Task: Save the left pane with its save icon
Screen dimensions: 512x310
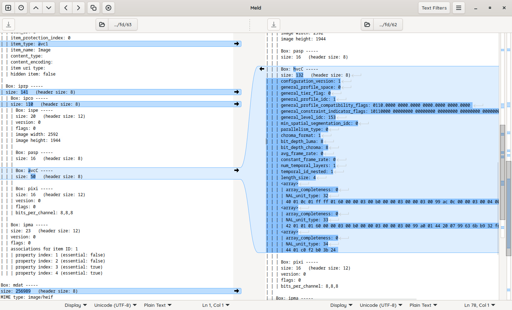Action: (x=8, y=24)
